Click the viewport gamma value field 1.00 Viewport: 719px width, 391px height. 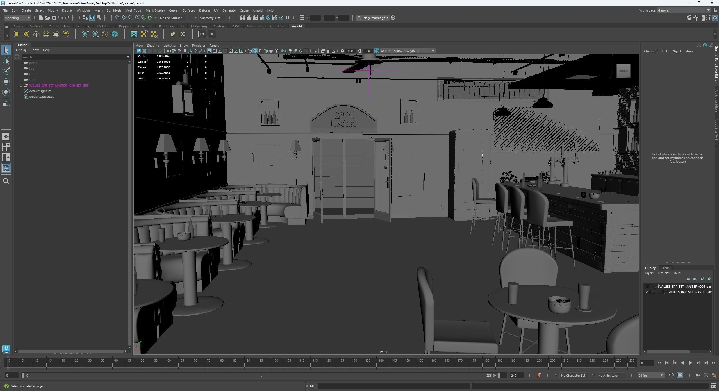[367, 51]
